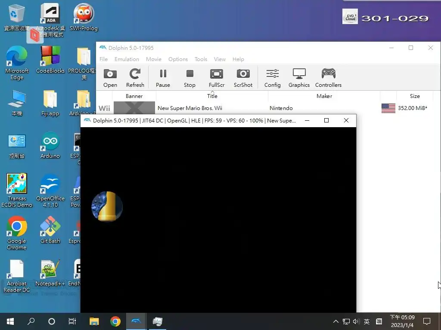The image size is (441, 330).
Task: Switch to Dolphin via taskbar icon
Action: 136,321
